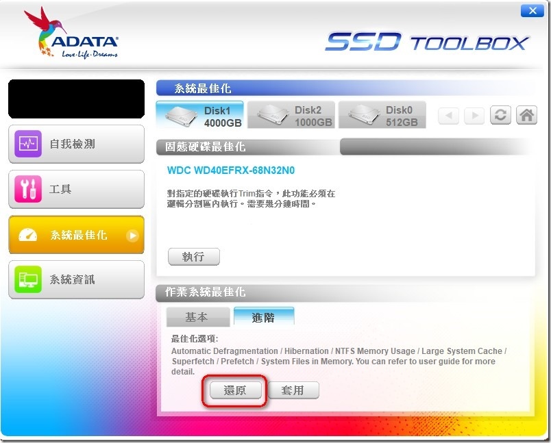Screen dimensions: 551x443
Task: Select Disk1 4000GB drive
Action: point(199,115)
